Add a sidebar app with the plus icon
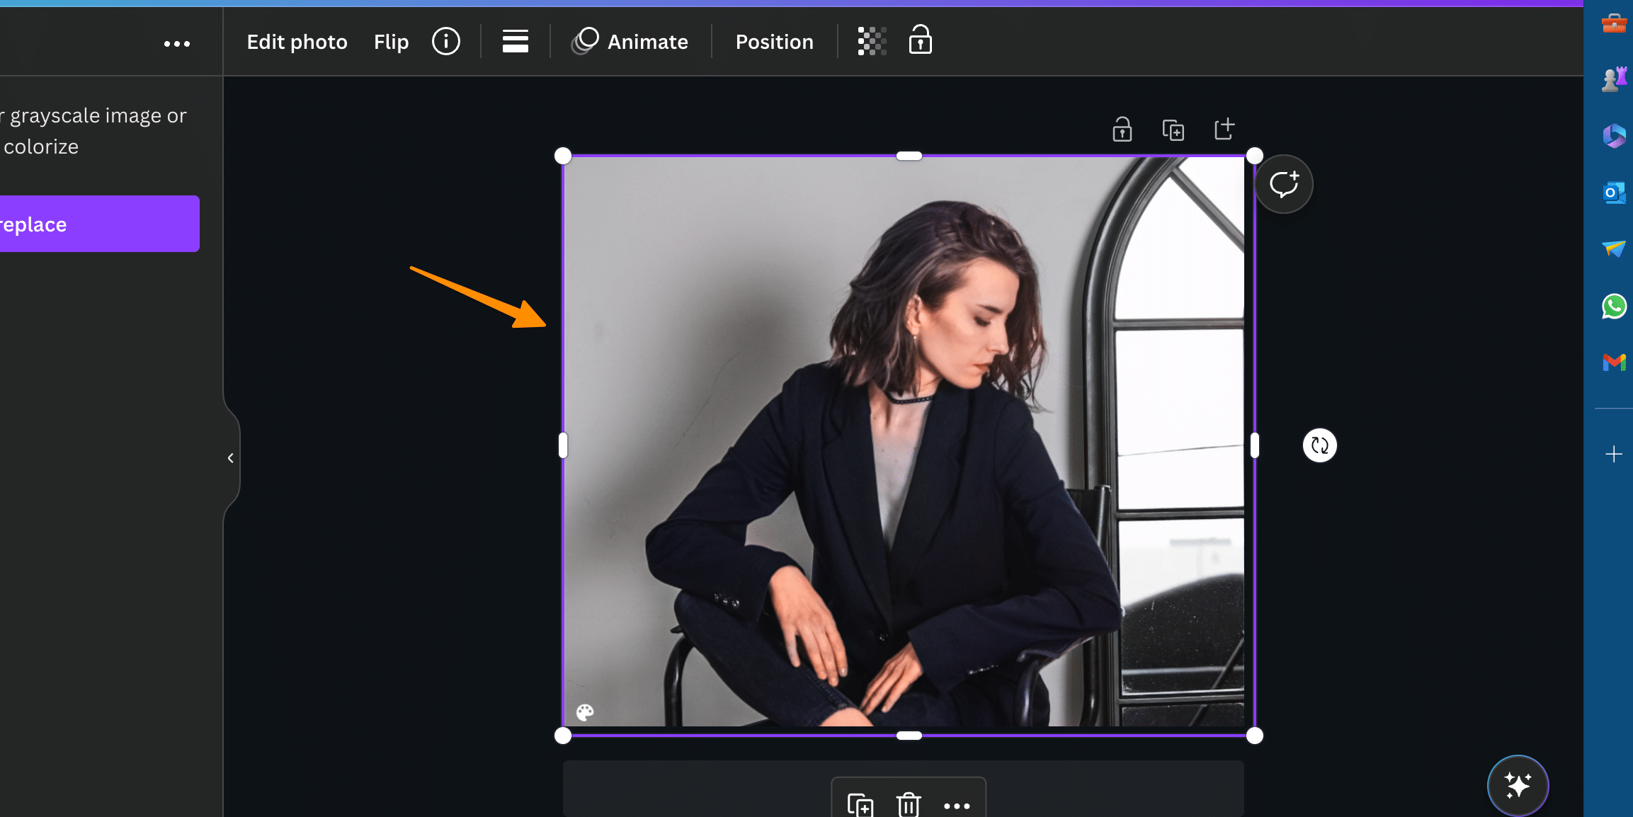Viewport: 1633px width, 817px height. click(x=1614, y=454)
